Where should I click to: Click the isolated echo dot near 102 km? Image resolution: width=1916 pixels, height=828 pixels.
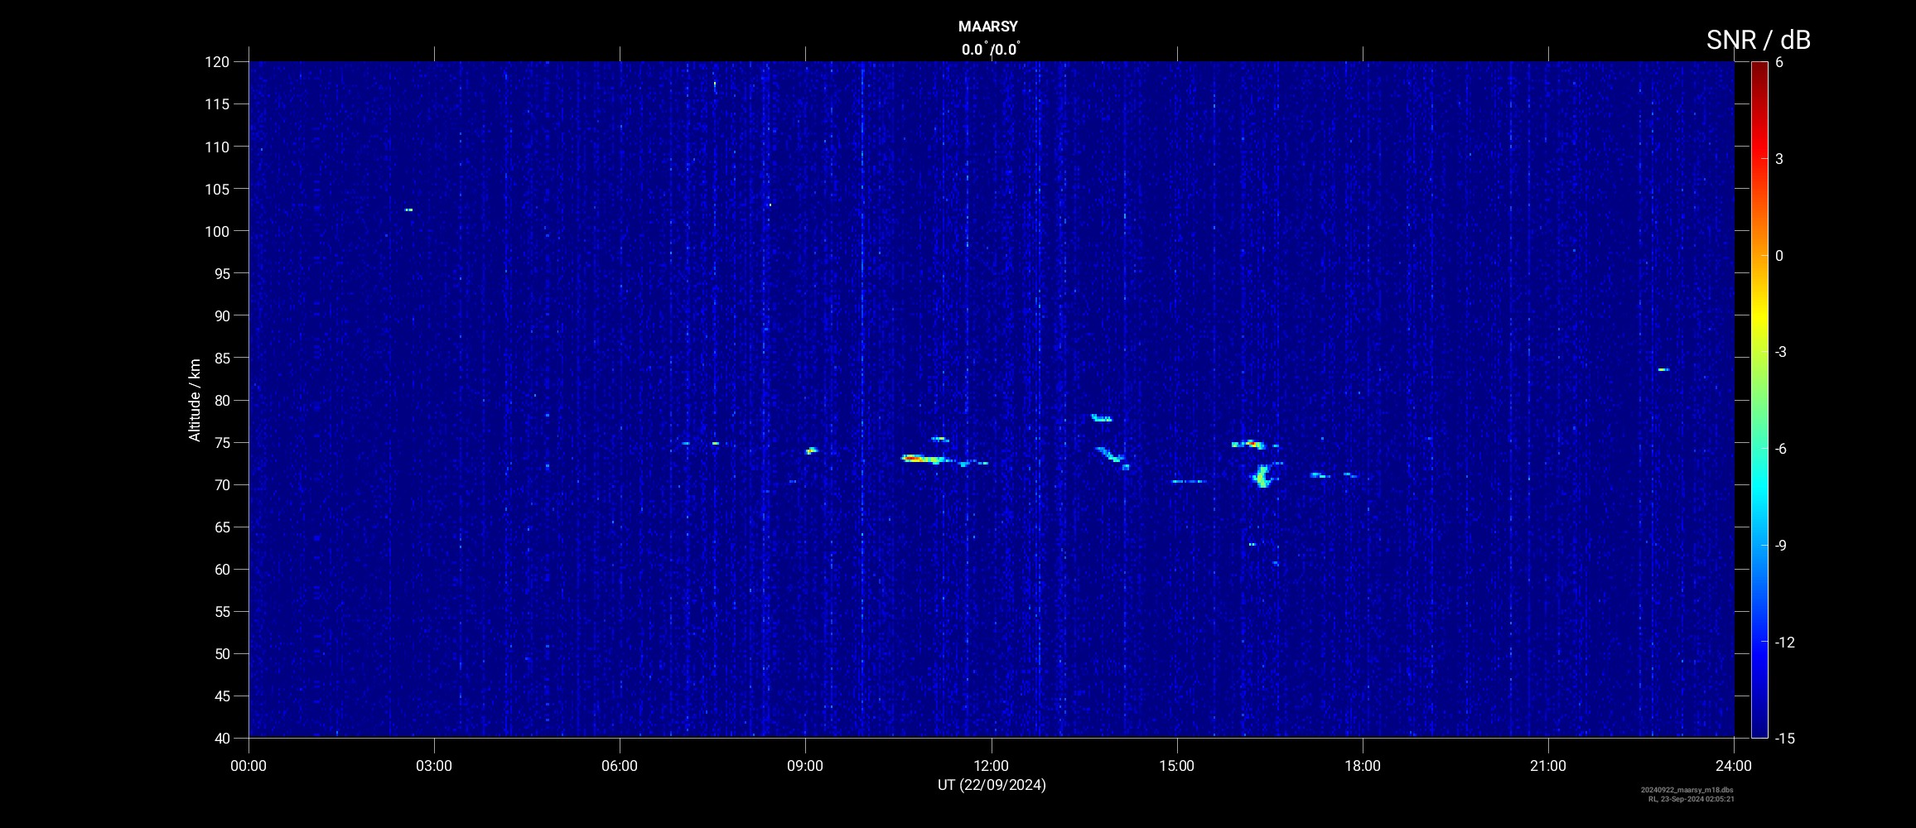(408, 209)
